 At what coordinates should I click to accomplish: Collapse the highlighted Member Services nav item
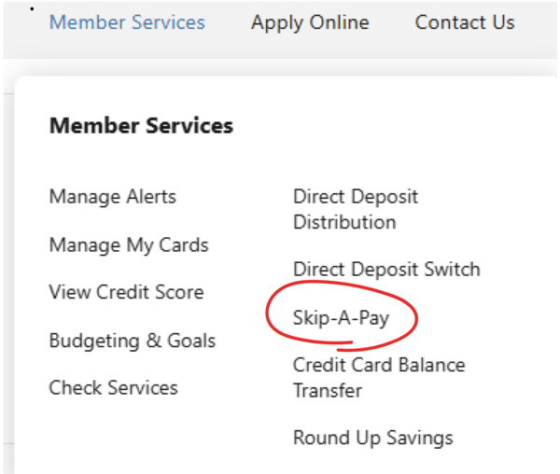pyautogui.click(x=127, y=22)
